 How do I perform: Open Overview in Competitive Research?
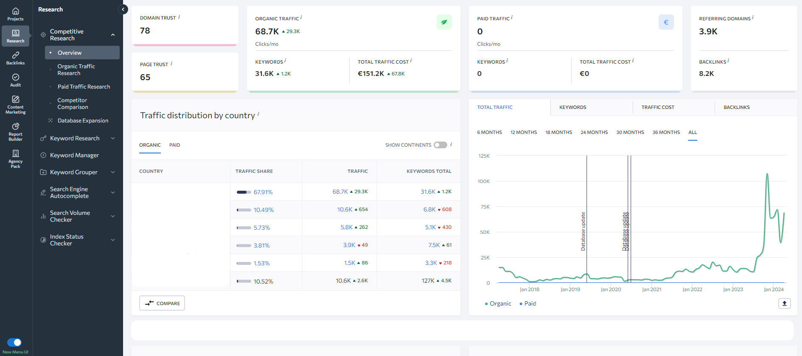click(x=82, y=53)
